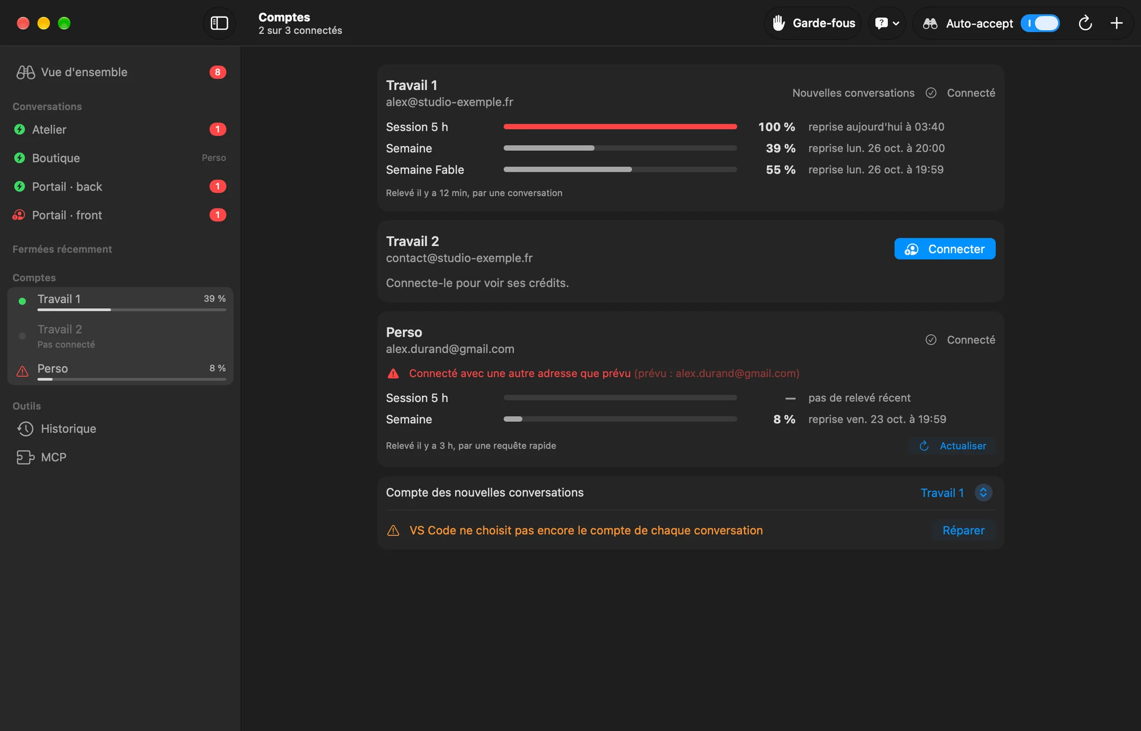Screen dimensions: 1141x731
Task: Click the orange VS Code warning icon
Action: click(393, 530)
